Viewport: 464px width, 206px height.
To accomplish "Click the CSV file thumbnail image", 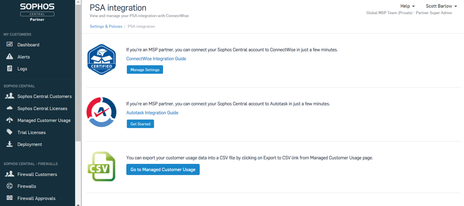I will coord(101,166).
